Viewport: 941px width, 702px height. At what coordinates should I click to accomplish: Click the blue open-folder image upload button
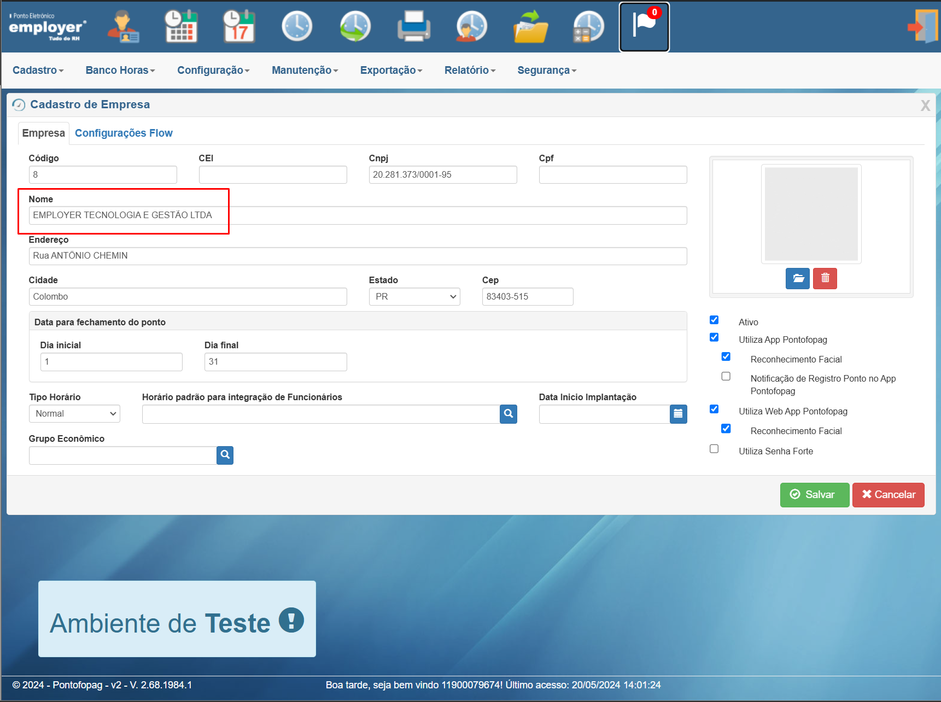[798, 278]
